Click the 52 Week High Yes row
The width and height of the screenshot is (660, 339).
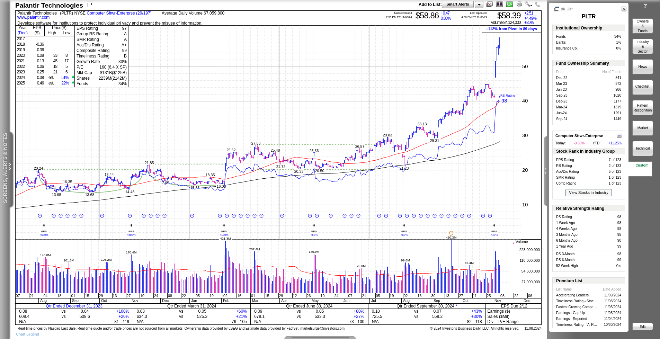tap(588, 266)
